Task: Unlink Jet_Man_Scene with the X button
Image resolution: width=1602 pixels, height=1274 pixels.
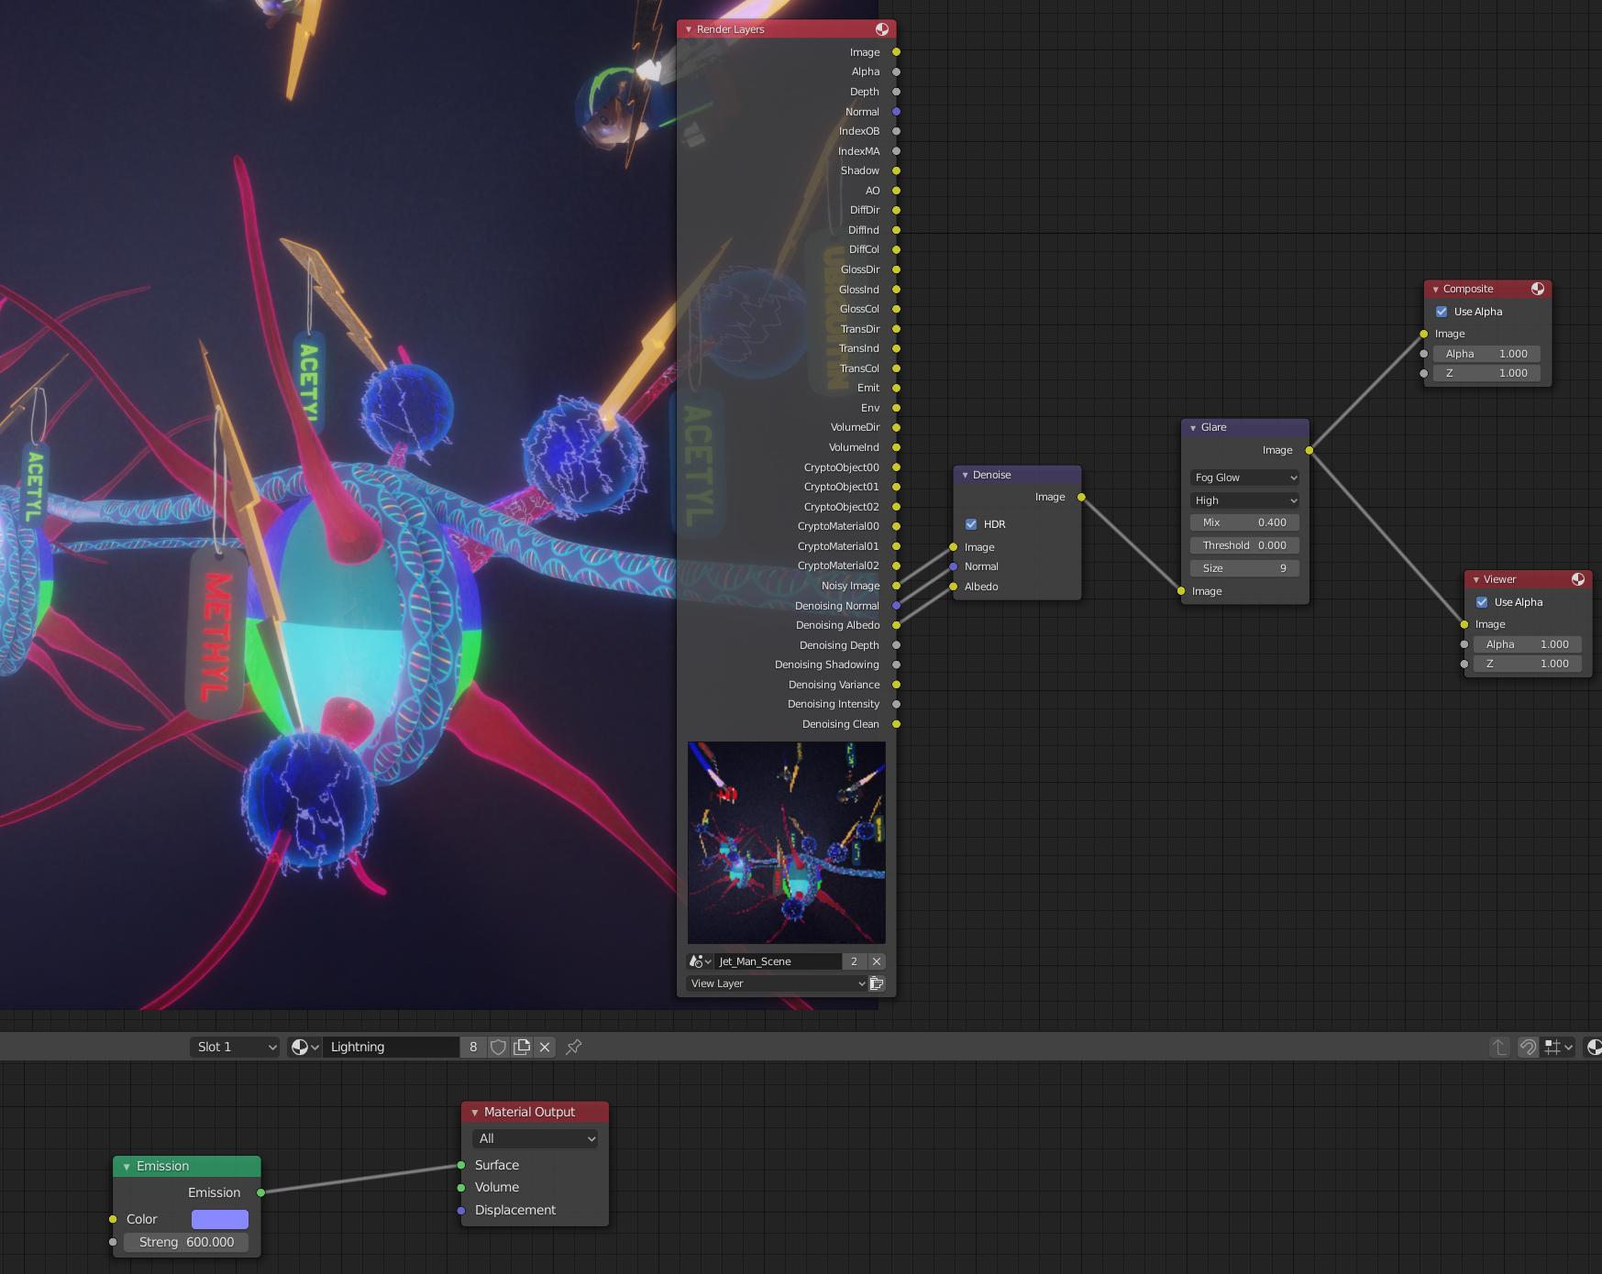Action: tap(877, 961)
